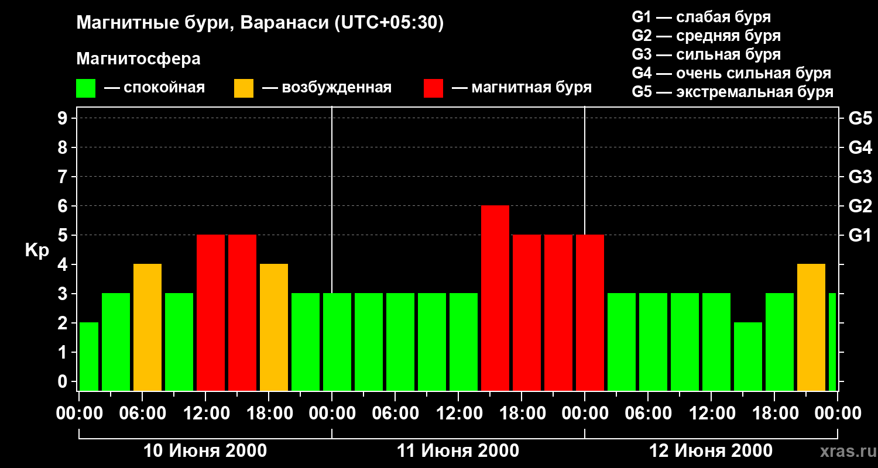Image resolution: width=878 pixels, height=468 pixels.
Task: Click the '18:00' time label of 12 Июня
Action: [x=774, y=413]
